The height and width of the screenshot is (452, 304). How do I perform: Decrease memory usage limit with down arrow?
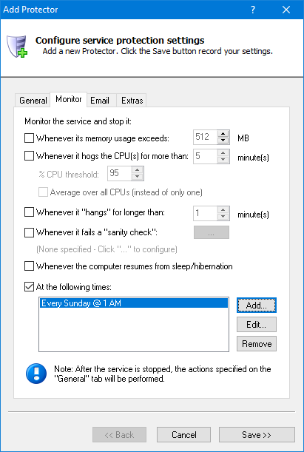pos(223,141)
